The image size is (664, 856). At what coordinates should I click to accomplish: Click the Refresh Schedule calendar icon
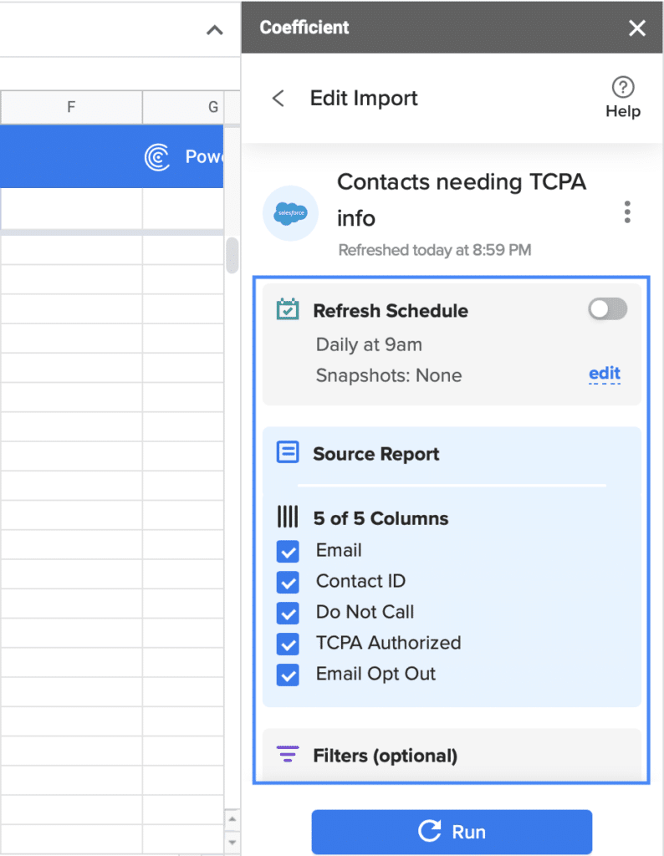pos(288,309)
